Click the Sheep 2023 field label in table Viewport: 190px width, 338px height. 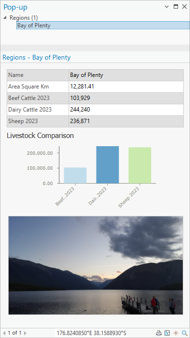(x=23, y=121)
